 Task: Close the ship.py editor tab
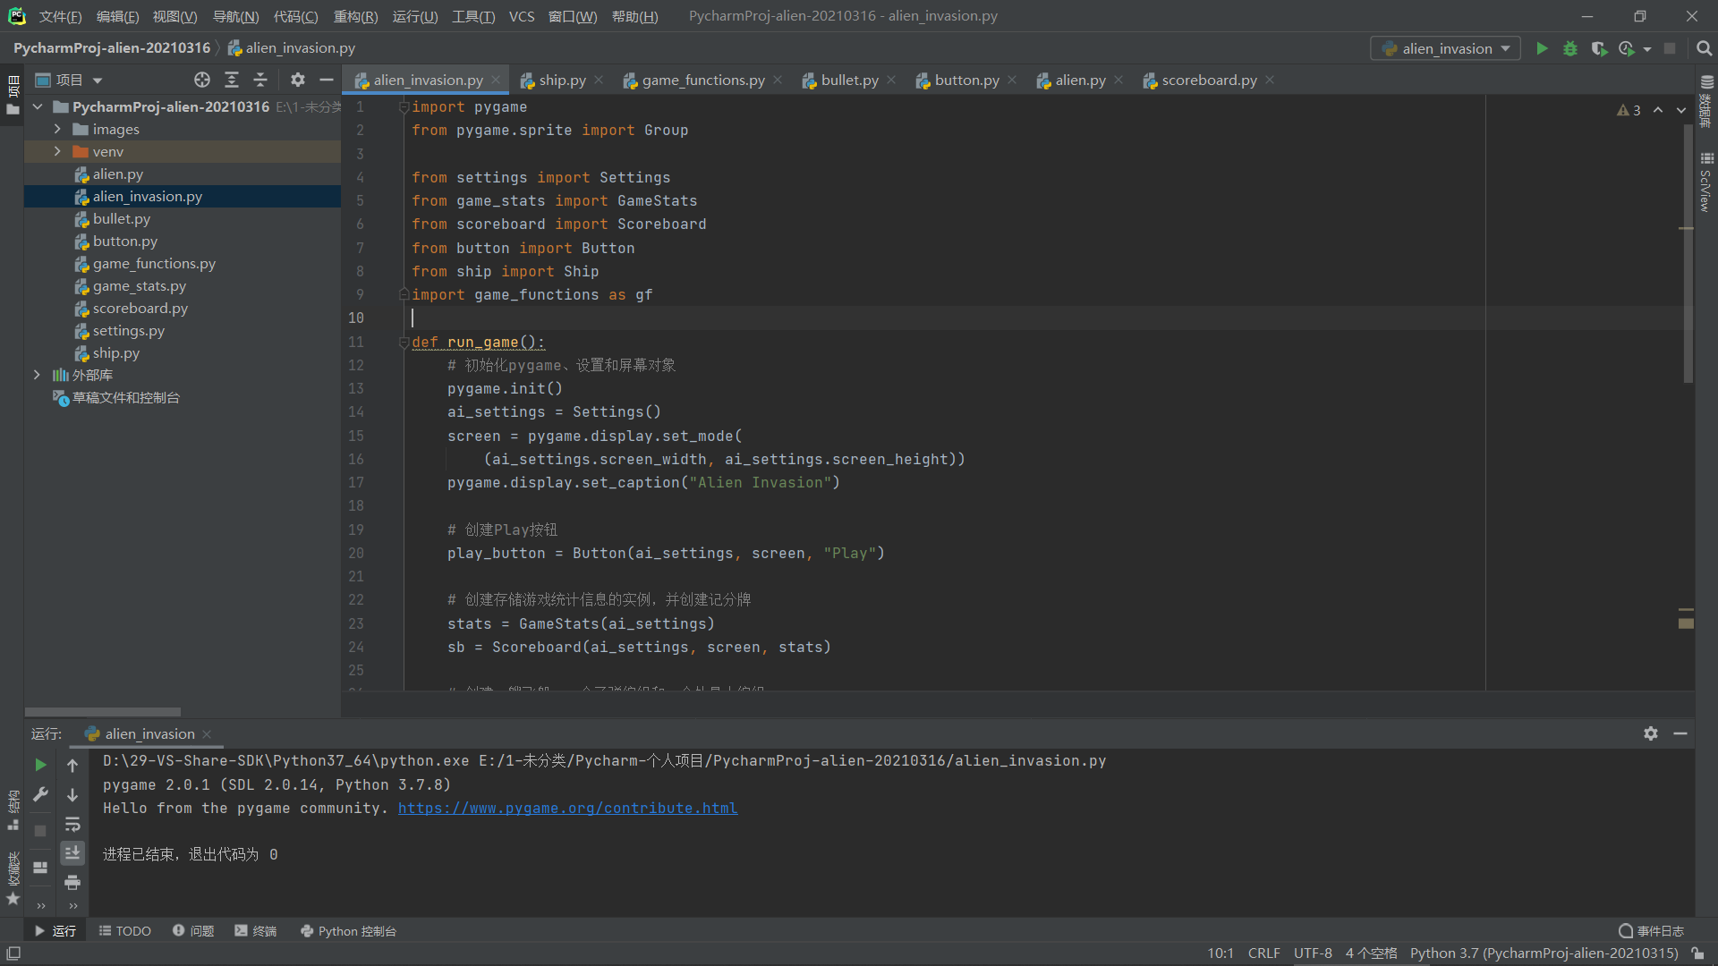599,80
